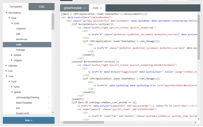Open the emoticons template
The image size is (203, 127).
(21, 39)
